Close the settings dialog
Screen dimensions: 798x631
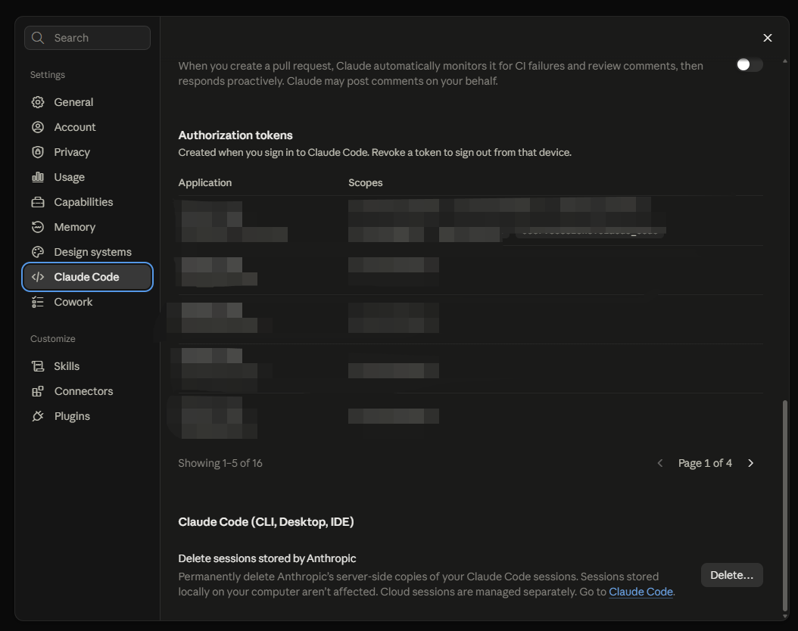(768, 38)
